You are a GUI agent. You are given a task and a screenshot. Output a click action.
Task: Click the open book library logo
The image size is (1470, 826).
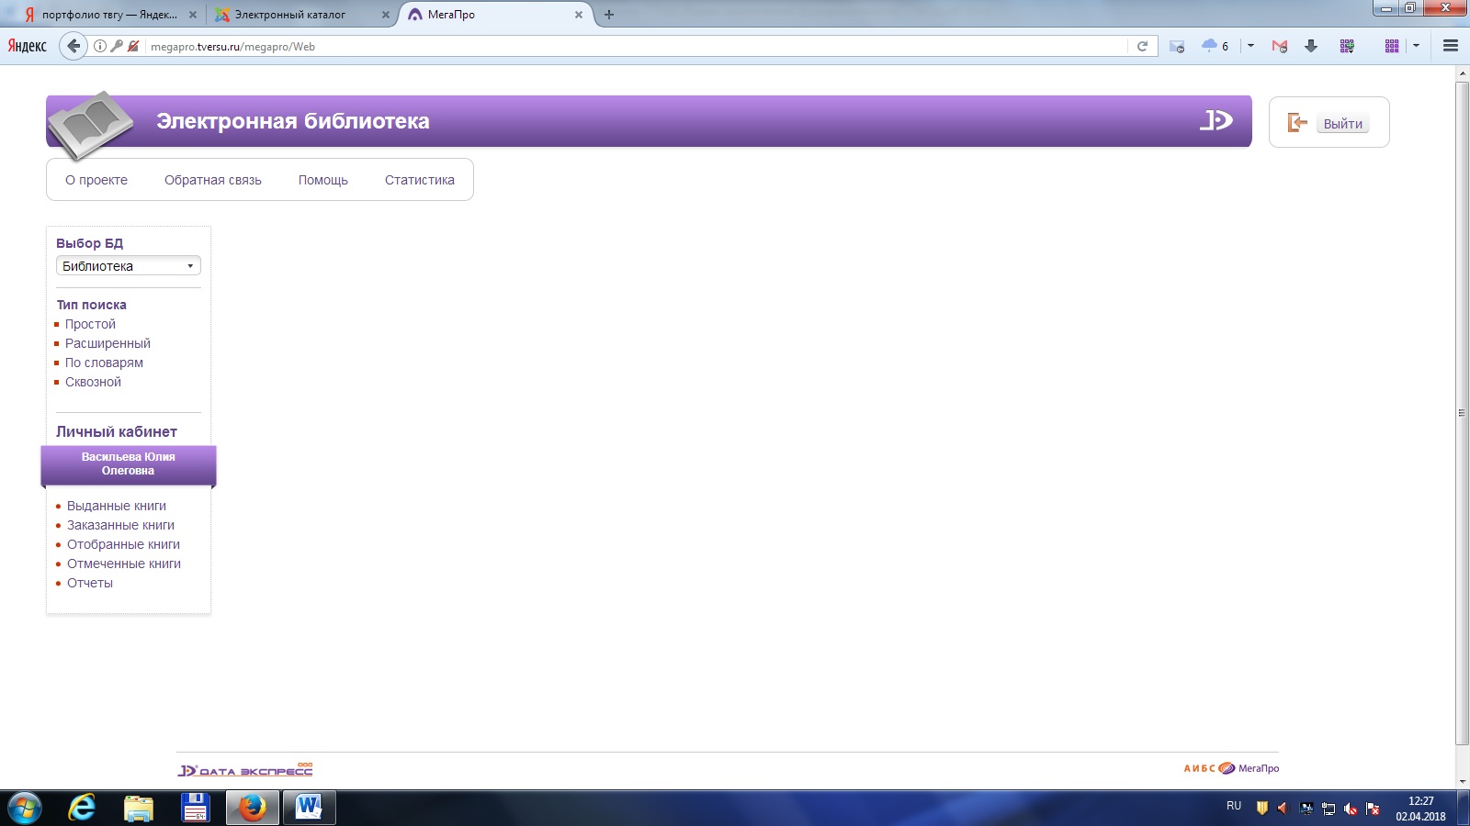pos(91,124)
